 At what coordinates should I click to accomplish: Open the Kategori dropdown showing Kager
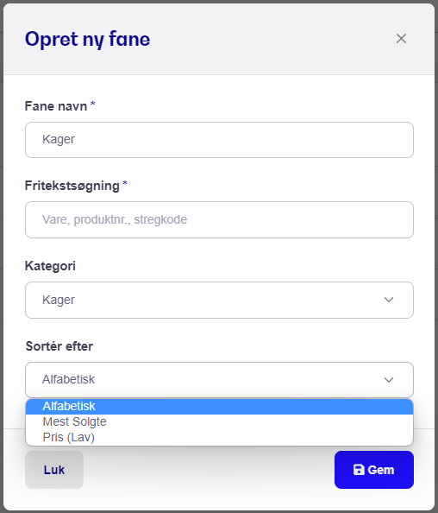(219, 300)
